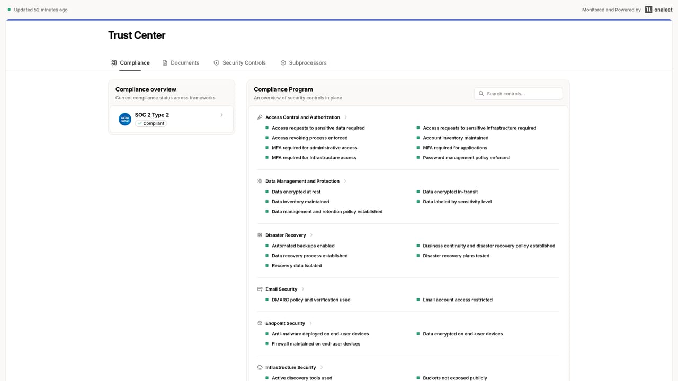Click the AICPA SOC 2 badge icon
The height and width of the screenshot is (381, 678).
point(125,119)
